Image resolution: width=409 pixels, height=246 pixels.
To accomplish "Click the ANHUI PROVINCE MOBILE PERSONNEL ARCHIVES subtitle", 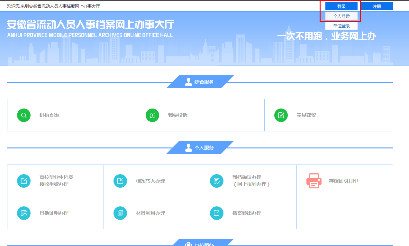I will tap(90, 35).
